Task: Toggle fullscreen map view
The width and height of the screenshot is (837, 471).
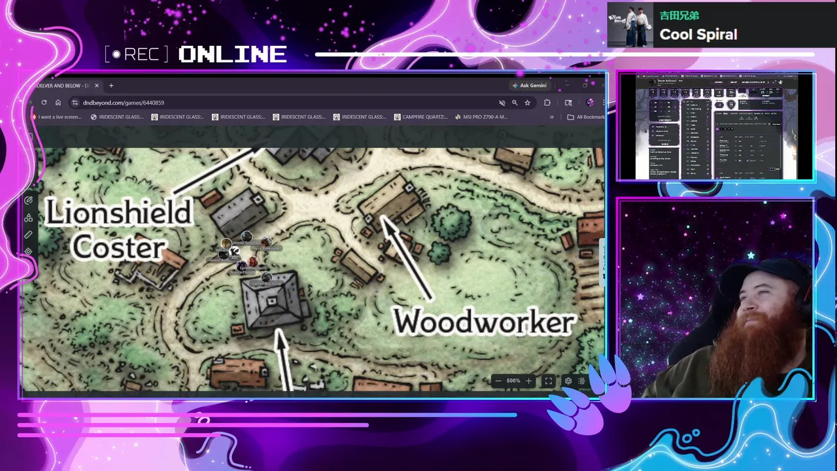Action: 549,381
